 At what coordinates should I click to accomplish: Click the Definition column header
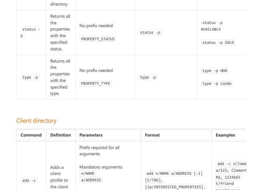[x=61, y=135]
